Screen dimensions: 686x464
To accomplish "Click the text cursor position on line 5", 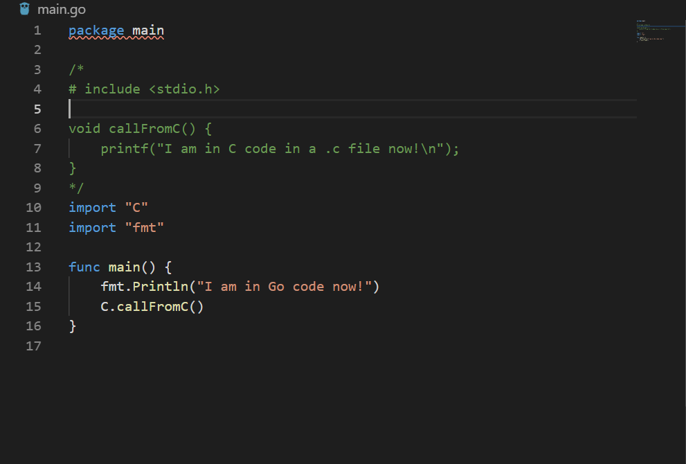I will (69, 109).
